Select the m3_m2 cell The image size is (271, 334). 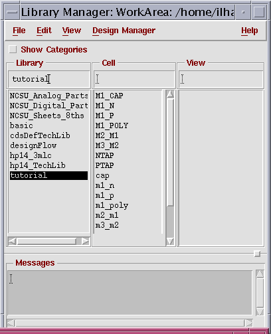(107, 225)
